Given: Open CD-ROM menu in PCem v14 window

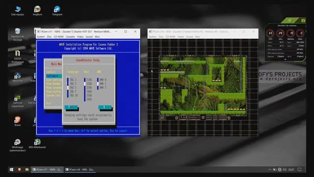Looking at the screenshot, I should [x=170, y=37].
